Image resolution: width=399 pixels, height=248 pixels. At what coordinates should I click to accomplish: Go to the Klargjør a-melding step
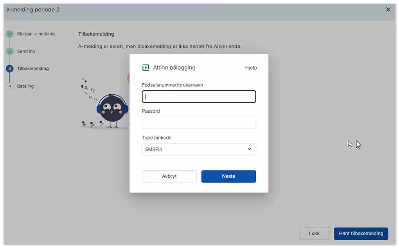click(x=36, y=34)
